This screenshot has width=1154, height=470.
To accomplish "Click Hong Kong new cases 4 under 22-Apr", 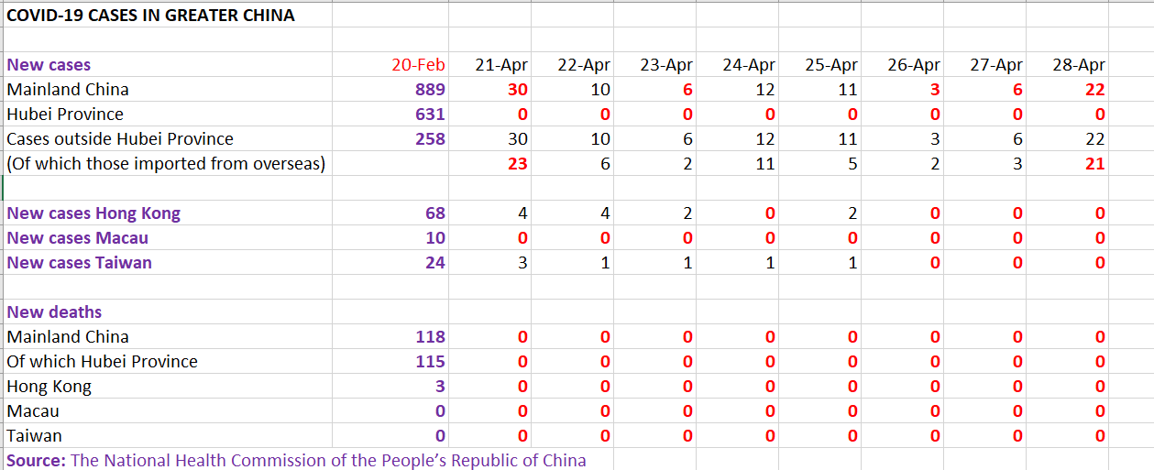I will [x=605, y=213].
